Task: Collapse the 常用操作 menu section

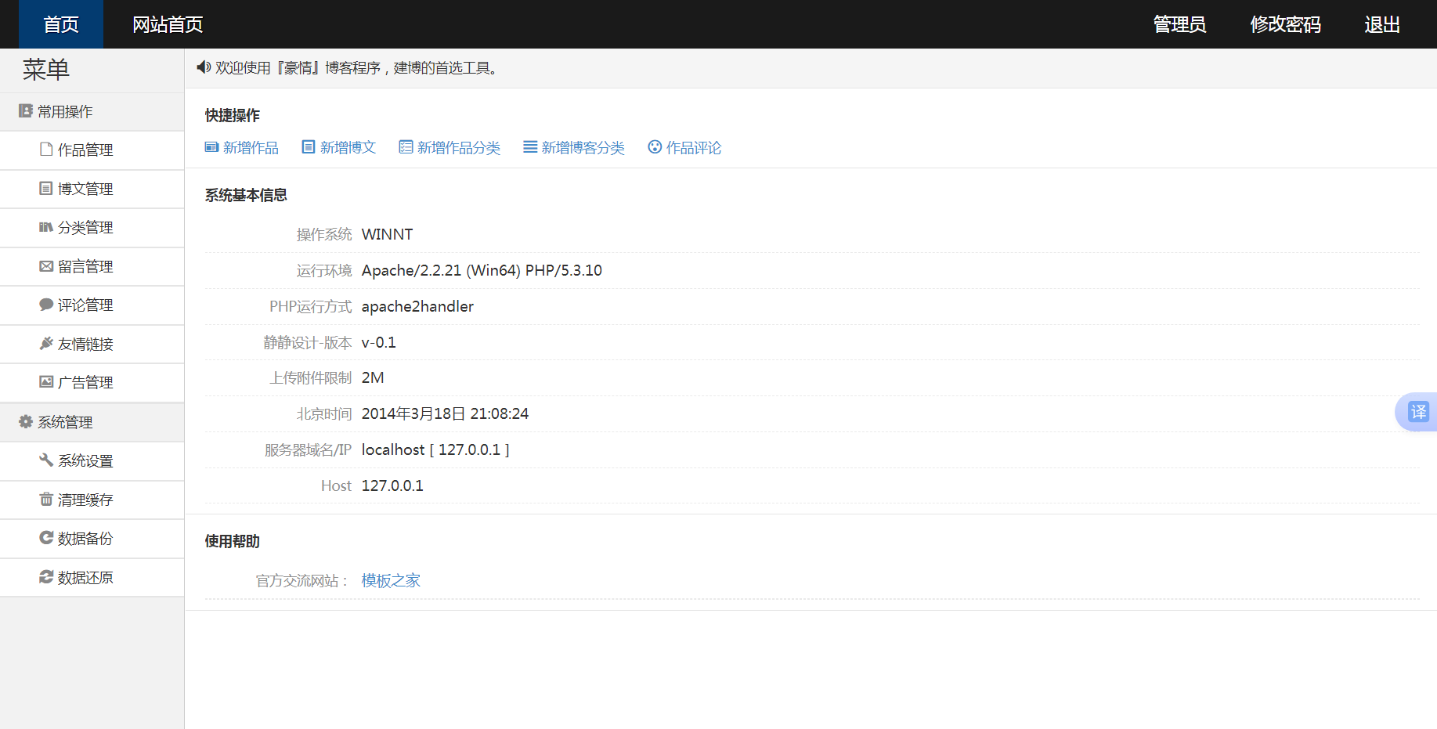Action: click(x=65, y=112)
